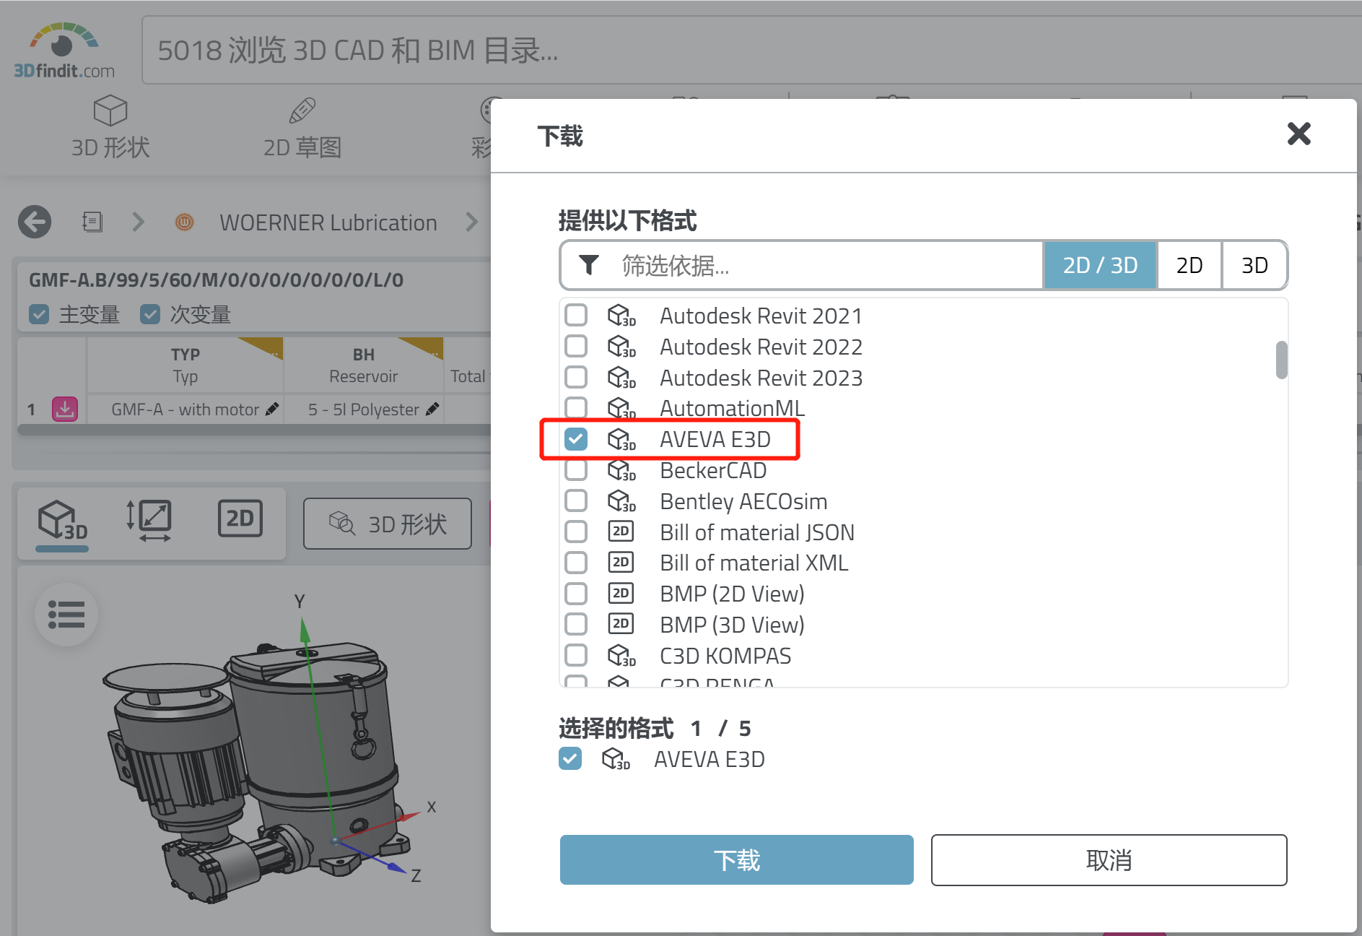Click the 3D 形状 search button
Viewport: 1362px width, 936px height.
coord(388,524)
